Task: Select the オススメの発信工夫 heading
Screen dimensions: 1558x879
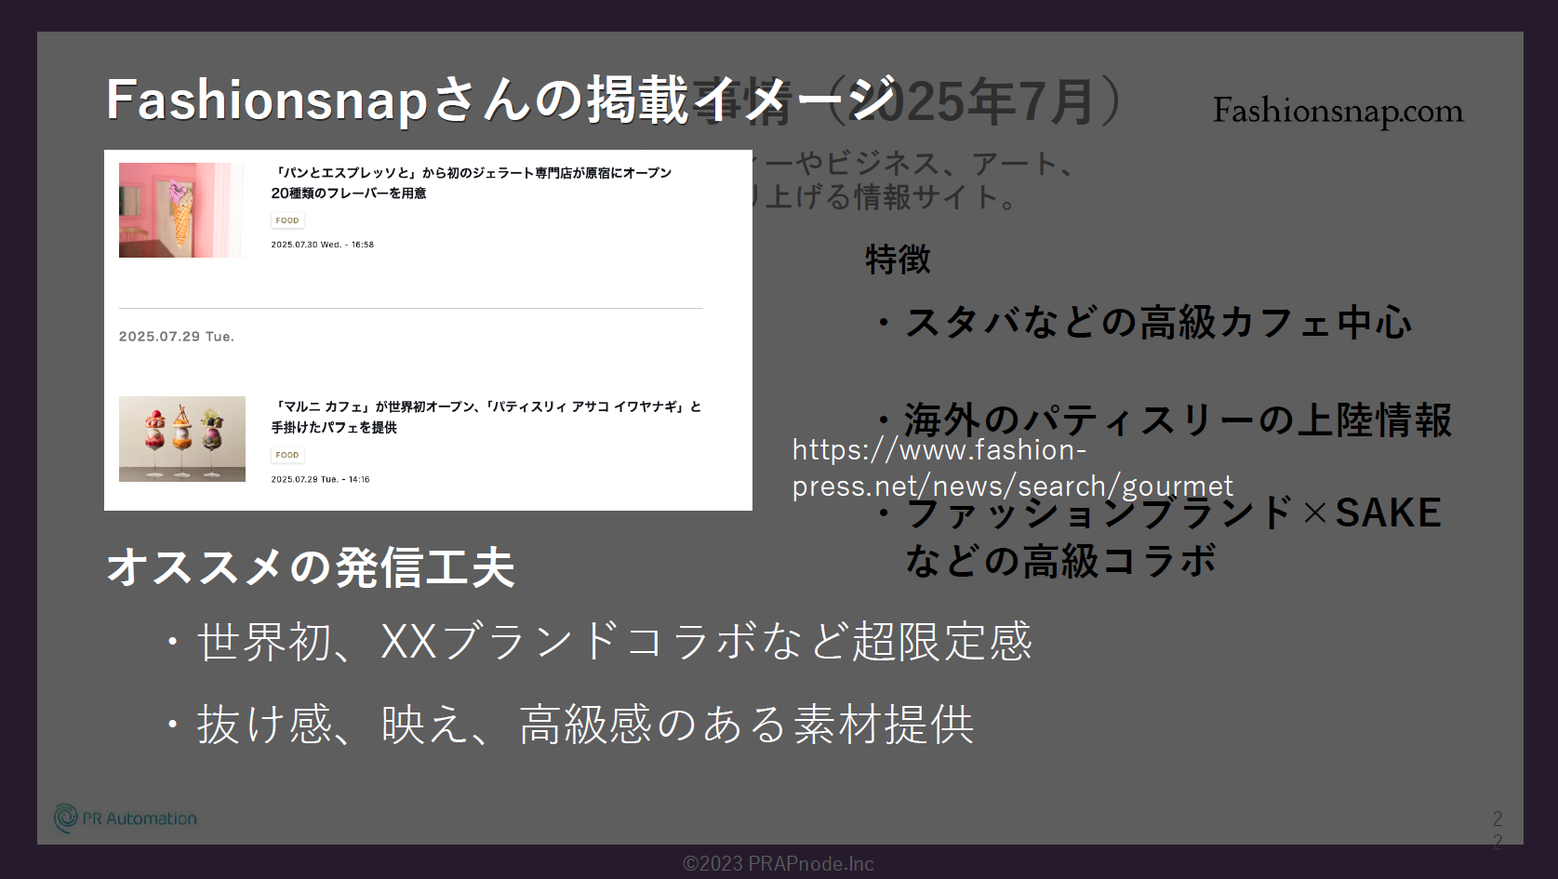Action: coord(311,567)
